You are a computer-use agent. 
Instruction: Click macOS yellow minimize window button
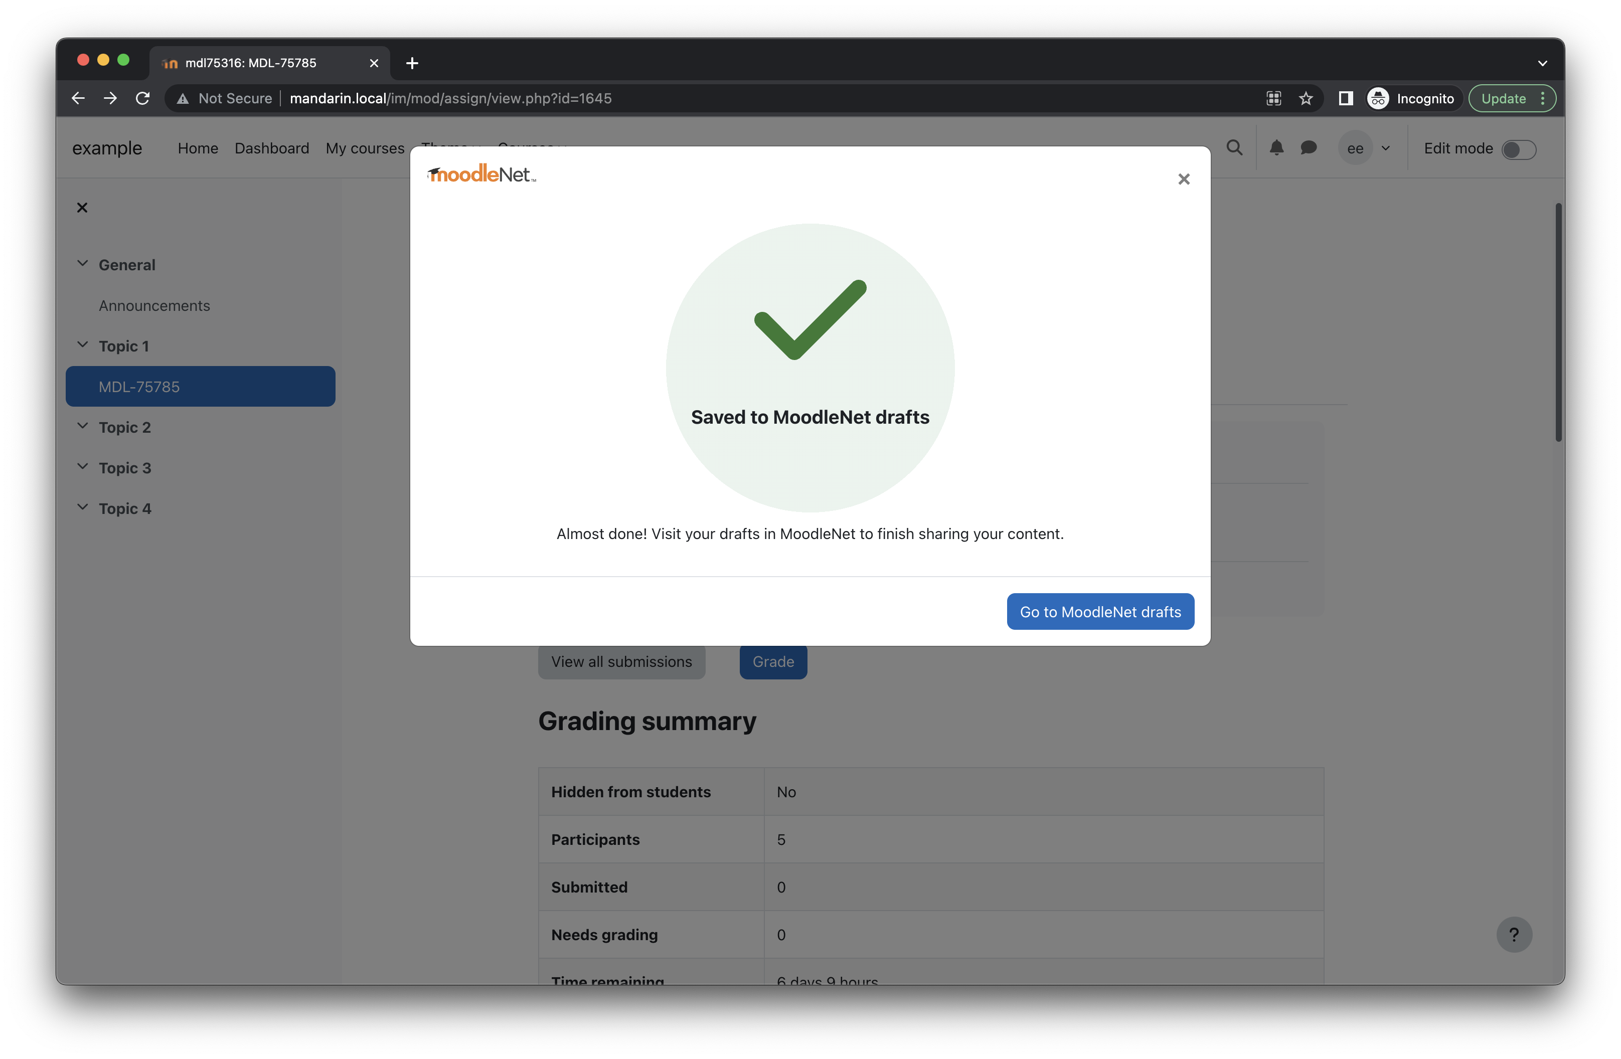coord(103,60)
